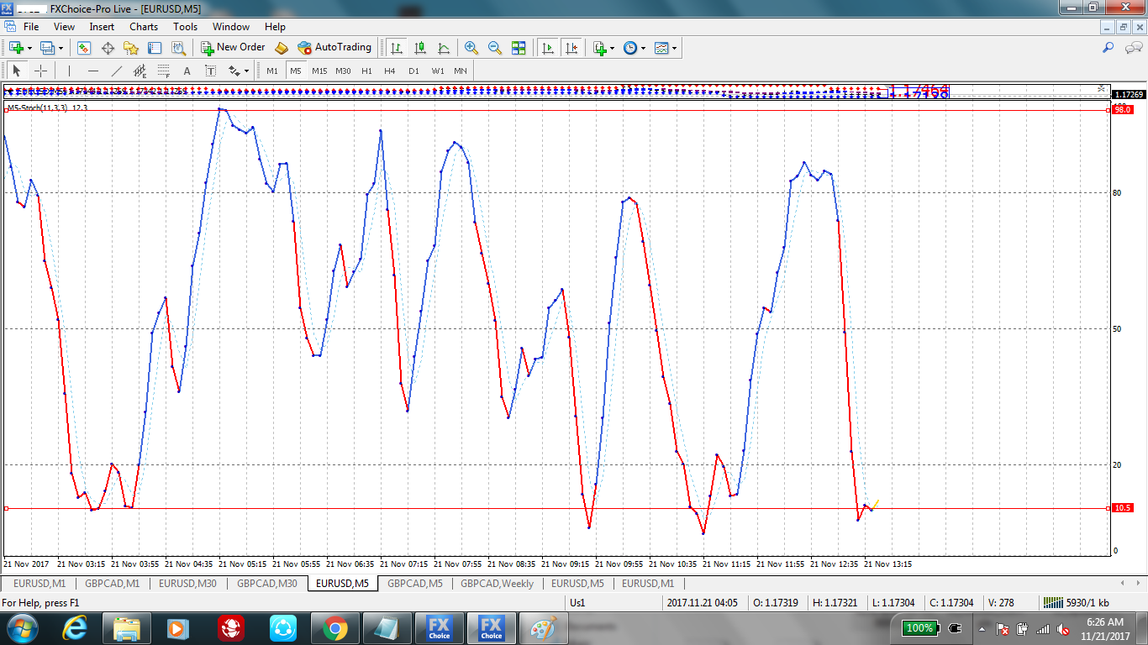Switch chart to H1 timeframe
Image resolution: width=1148 pixels, height=645 pixels.
(x=366, y=71)
